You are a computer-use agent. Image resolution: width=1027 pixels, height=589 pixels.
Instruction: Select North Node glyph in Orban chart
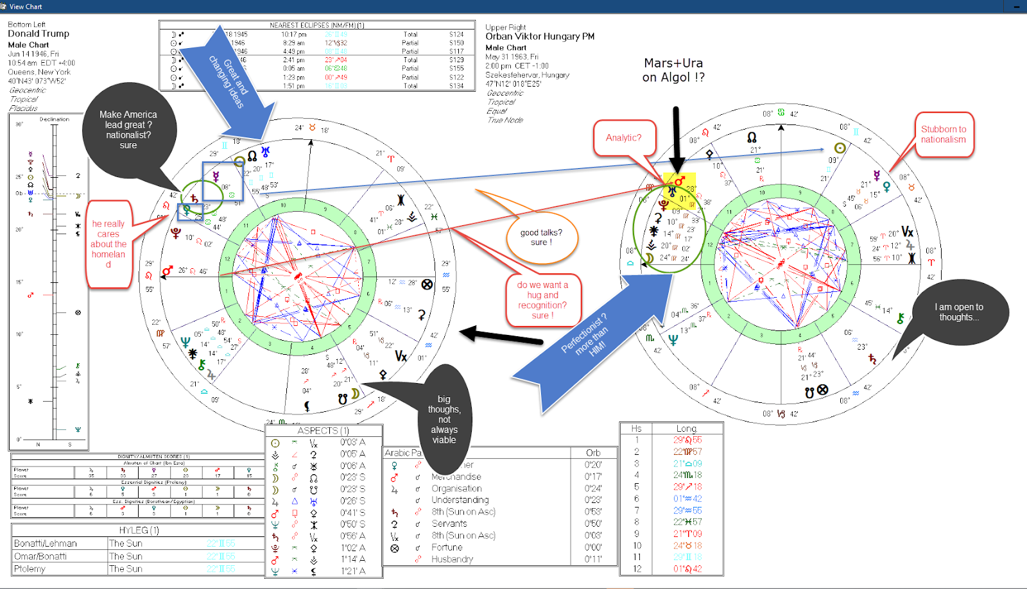coord(752,137)
